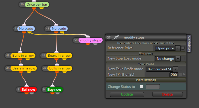Click input connector atop No trade 1
Screen dimensions: 199x108
24,25
